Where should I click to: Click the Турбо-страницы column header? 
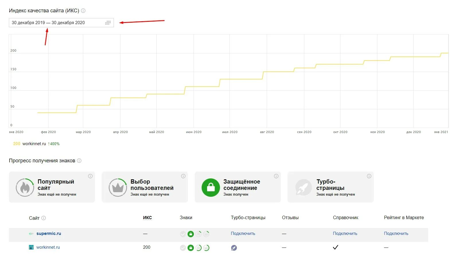point(248,218)
